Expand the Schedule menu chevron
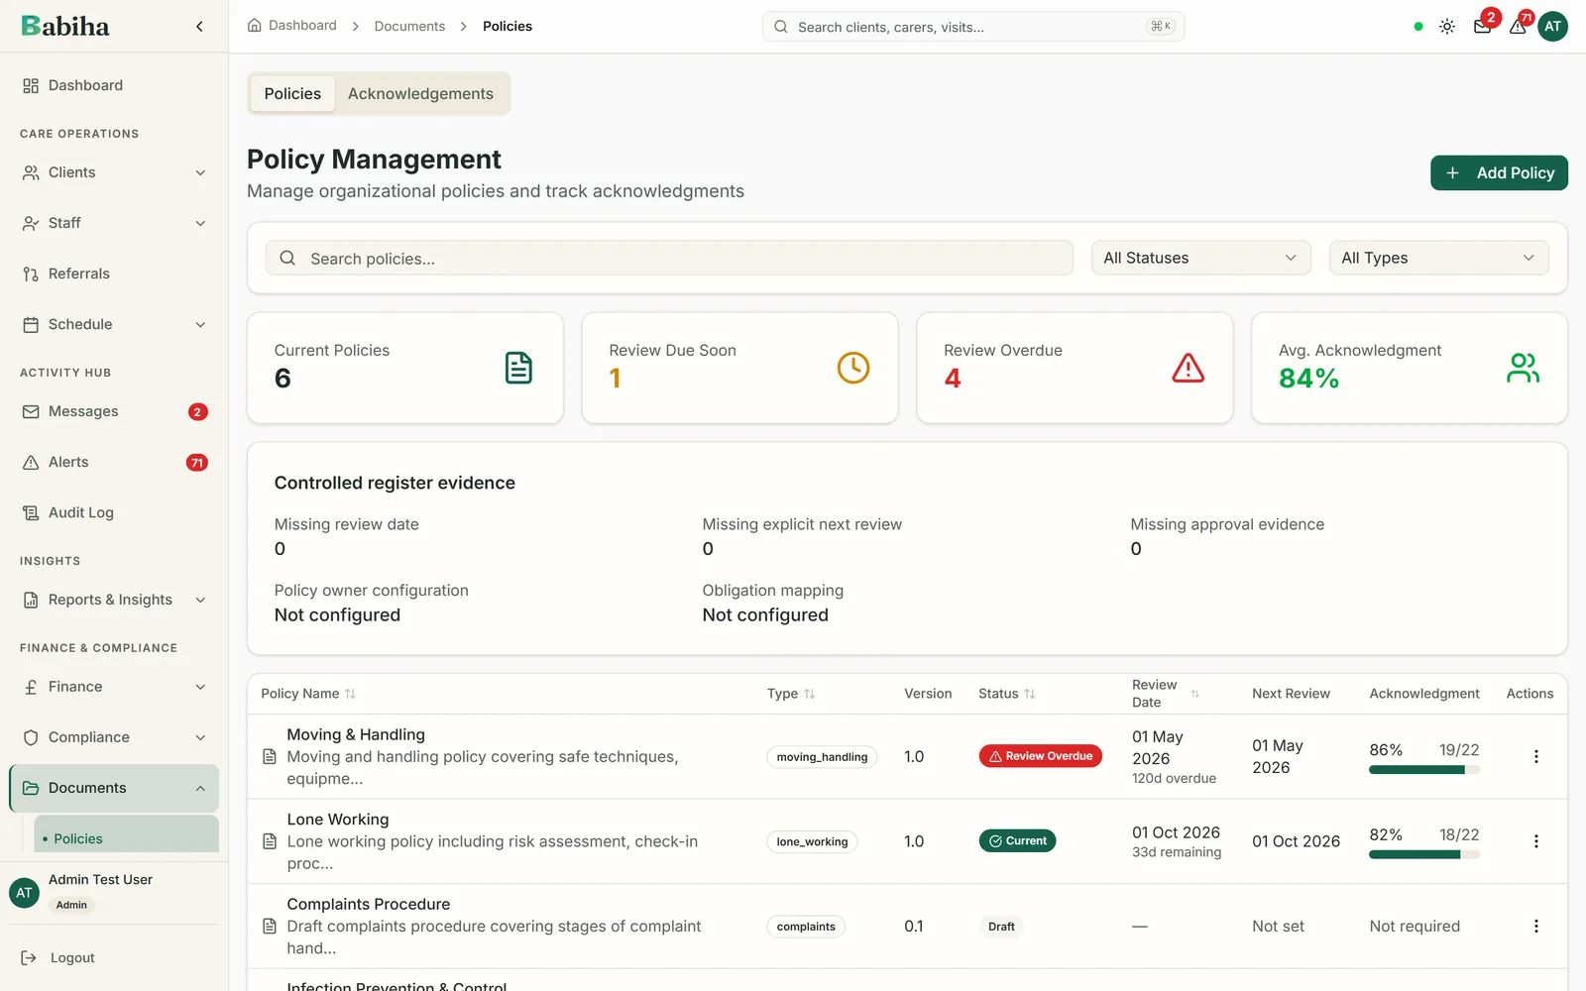Image resolution: width=1586 pixels, height=991 pixels. (x=200, y=324)
